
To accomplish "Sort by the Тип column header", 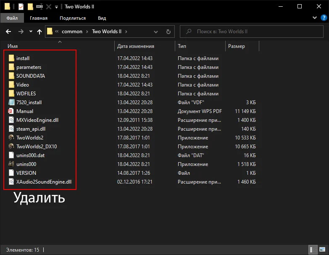I will click(x=182, y=46).
